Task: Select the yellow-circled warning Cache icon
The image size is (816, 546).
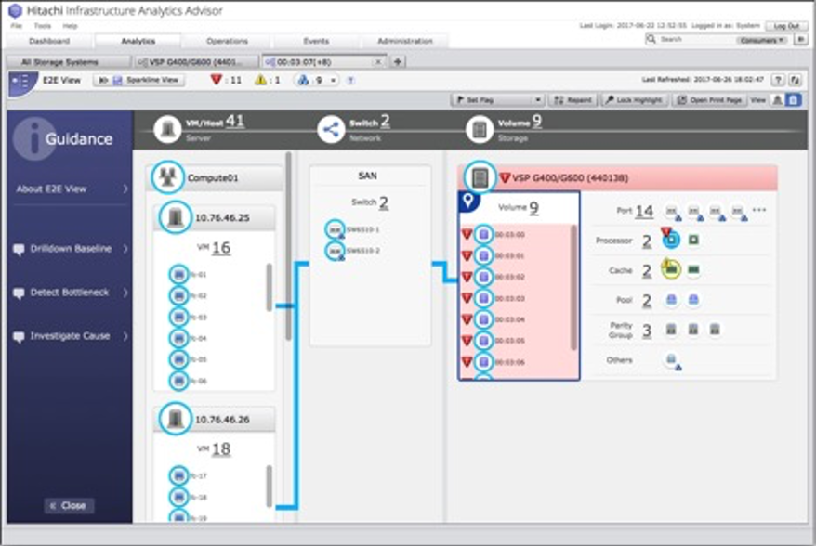Action: (671, 269)
